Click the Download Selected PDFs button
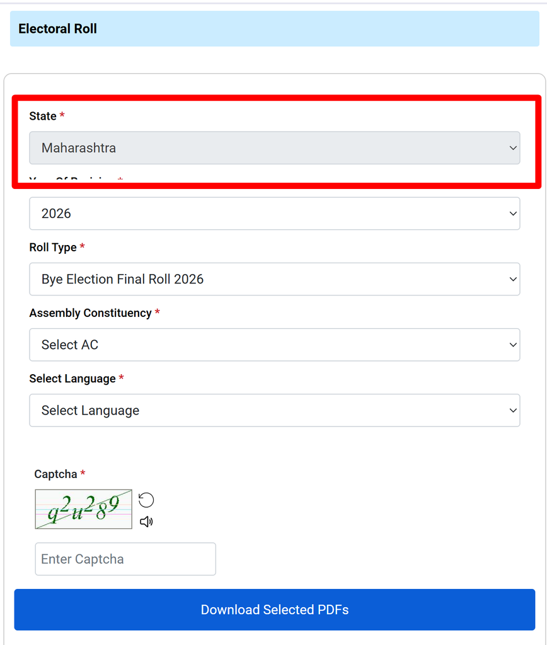Viewport: 547px width, 645px height. tap(275, 610)
